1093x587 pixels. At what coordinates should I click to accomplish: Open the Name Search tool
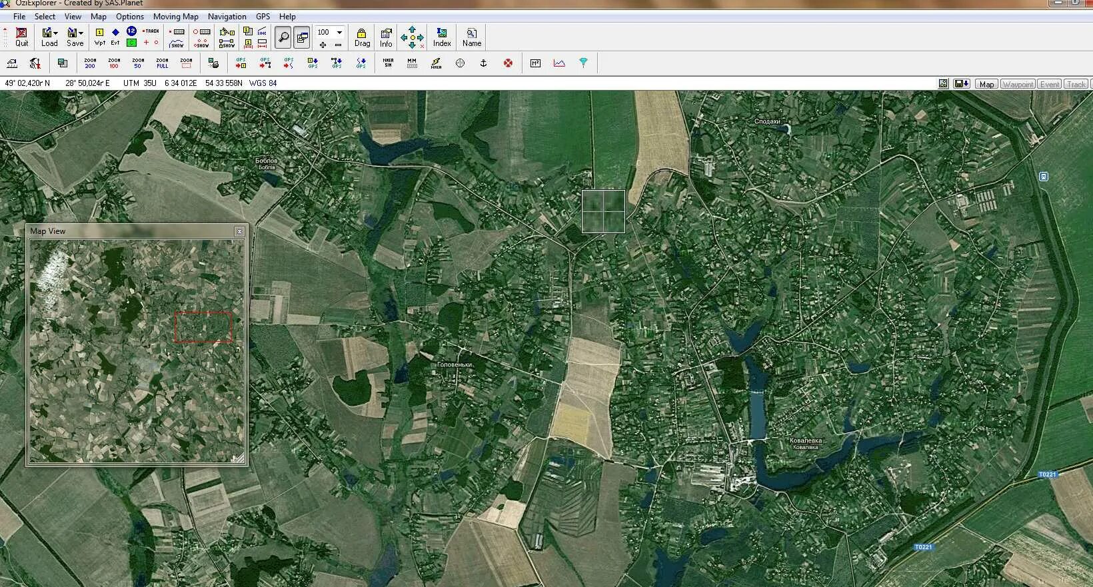point(472,37)
